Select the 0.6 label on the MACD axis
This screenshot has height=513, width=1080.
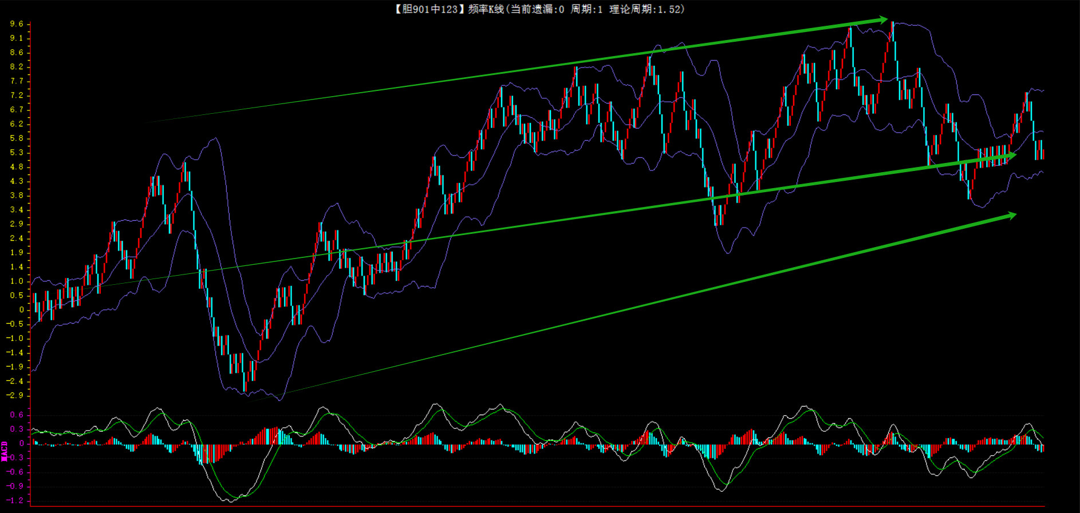pos(17,415)
